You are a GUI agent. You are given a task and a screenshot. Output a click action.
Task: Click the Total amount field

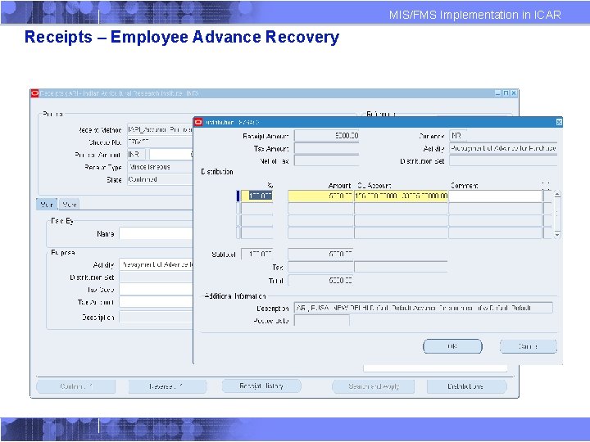320,281
